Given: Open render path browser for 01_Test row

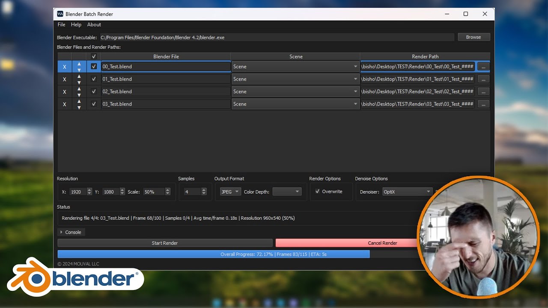Looking at the screenshot, I should (x=483, y=79).
